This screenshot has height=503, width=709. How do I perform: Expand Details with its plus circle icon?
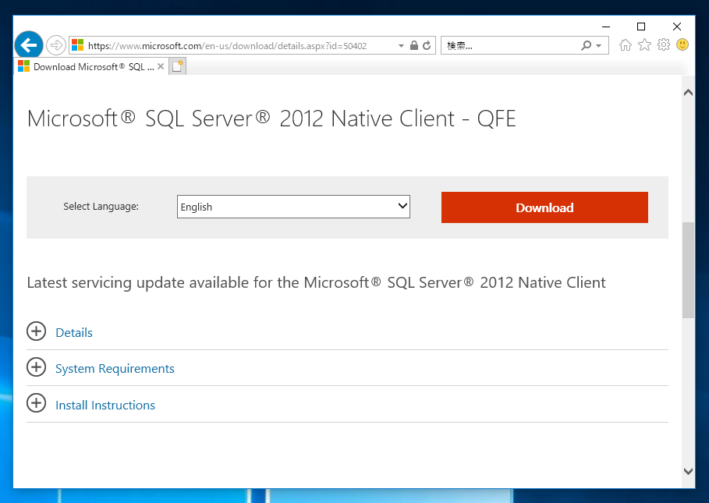coord(36,331)
